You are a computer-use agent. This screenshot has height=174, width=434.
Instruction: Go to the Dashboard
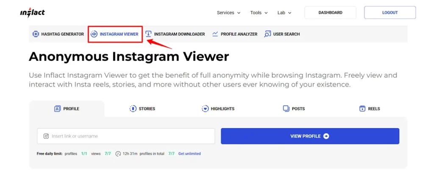click(x=330, y=12)
